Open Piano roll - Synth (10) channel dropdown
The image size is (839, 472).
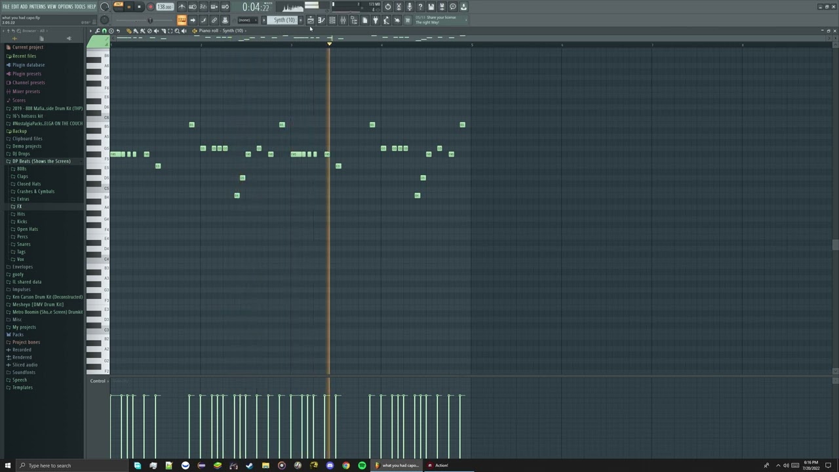click(x=220, y=31)
